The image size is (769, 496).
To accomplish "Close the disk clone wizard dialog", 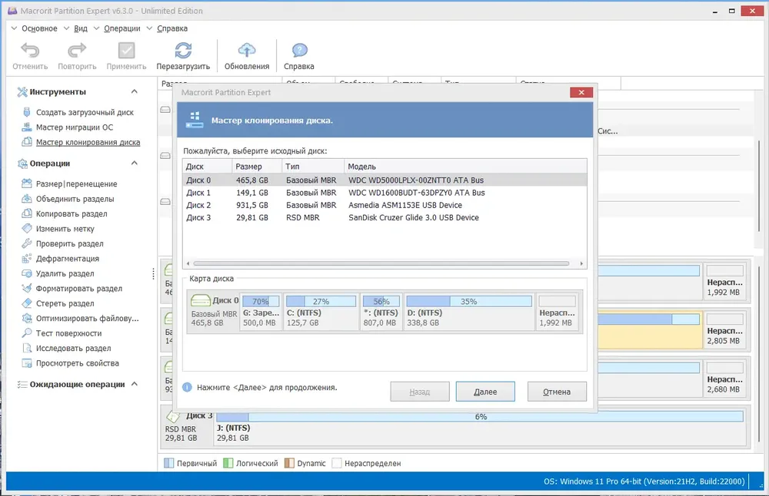I will coord(581,92).
